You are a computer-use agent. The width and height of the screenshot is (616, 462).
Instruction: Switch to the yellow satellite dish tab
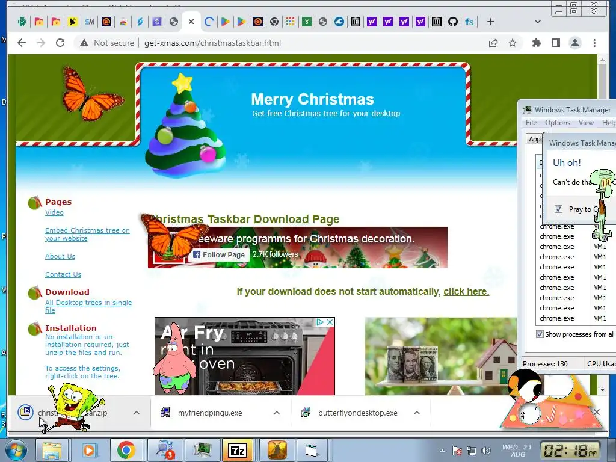[x=72, y=22]
